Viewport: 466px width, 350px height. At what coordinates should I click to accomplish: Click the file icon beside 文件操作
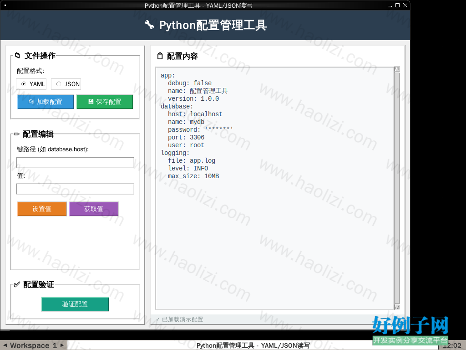(18, 55)
